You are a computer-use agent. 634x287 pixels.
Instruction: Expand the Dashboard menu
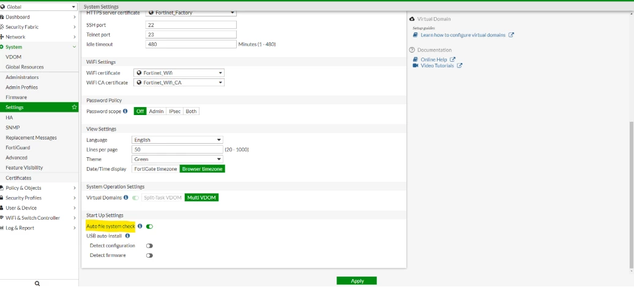[39, 17]
